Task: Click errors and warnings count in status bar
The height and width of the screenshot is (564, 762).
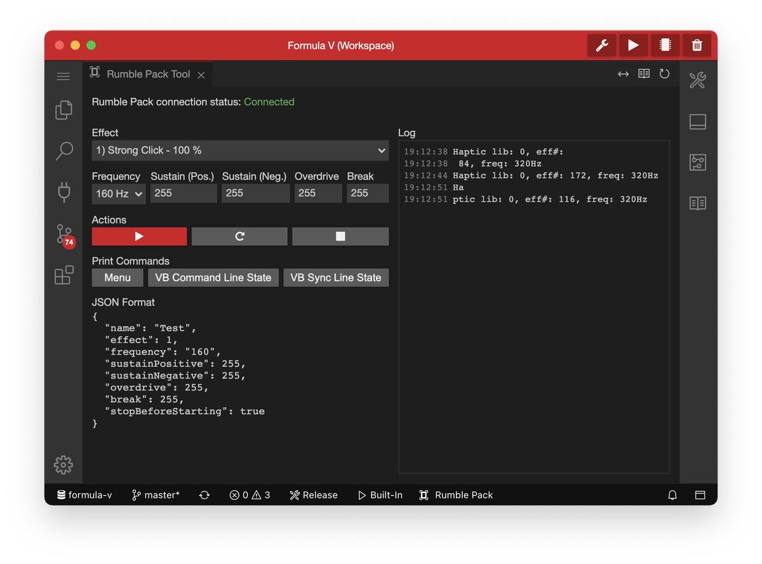Action: click(x=250, y=495)
